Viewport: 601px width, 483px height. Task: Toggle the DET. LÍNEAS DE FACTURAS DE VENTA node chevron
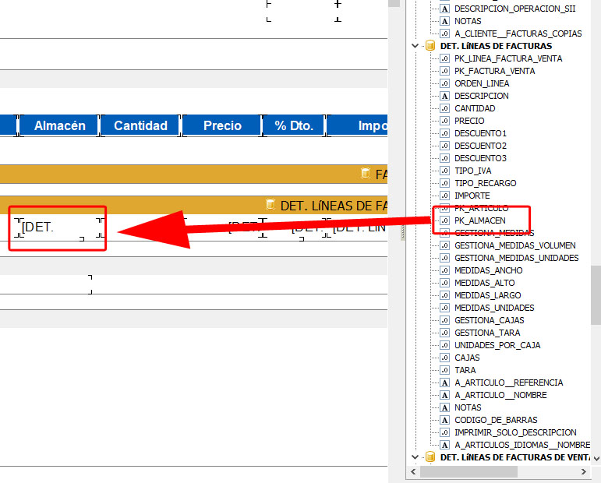coord(416,457)
